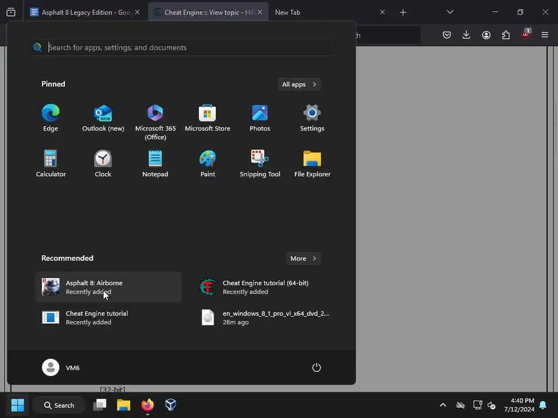Open the Firefox extensions puzzle icon
The image size is (558, 418).
coord(506,35)
